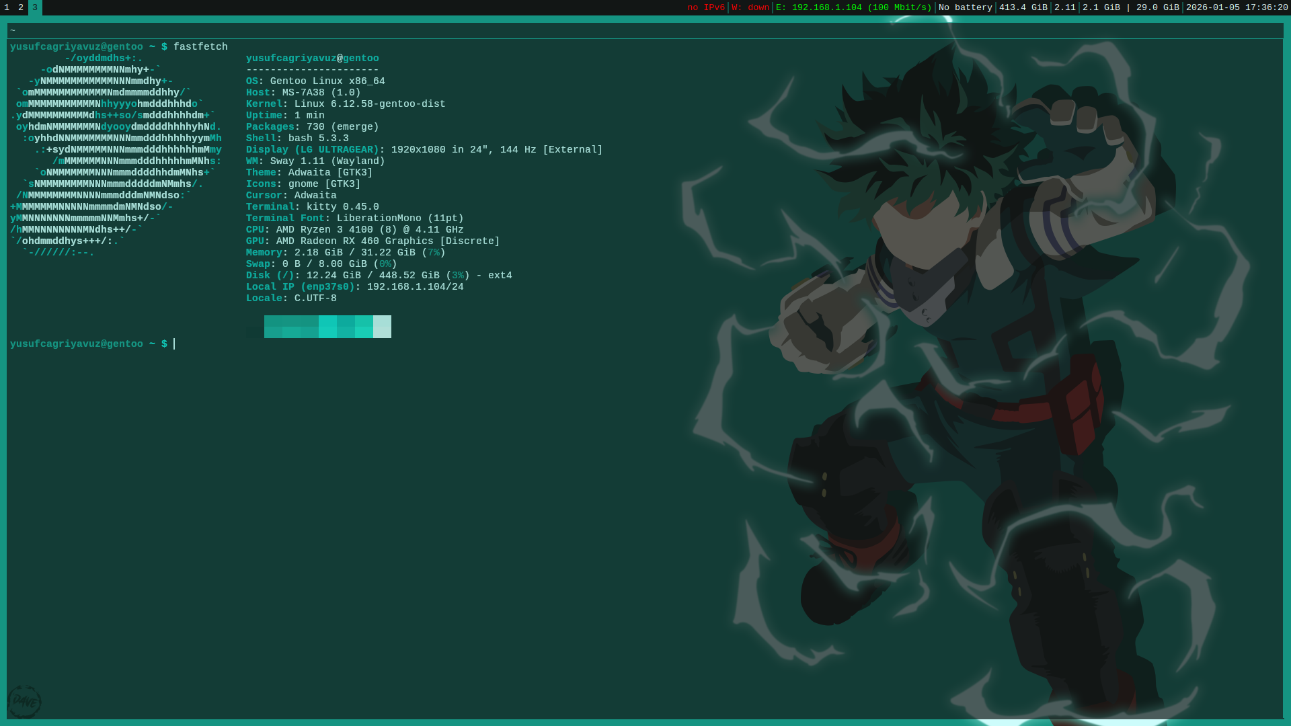Click the "E: 192.168.1.104 (100 Mbit/s)" ethernet status
This screenshot has width=1291, height=726.
854,7
